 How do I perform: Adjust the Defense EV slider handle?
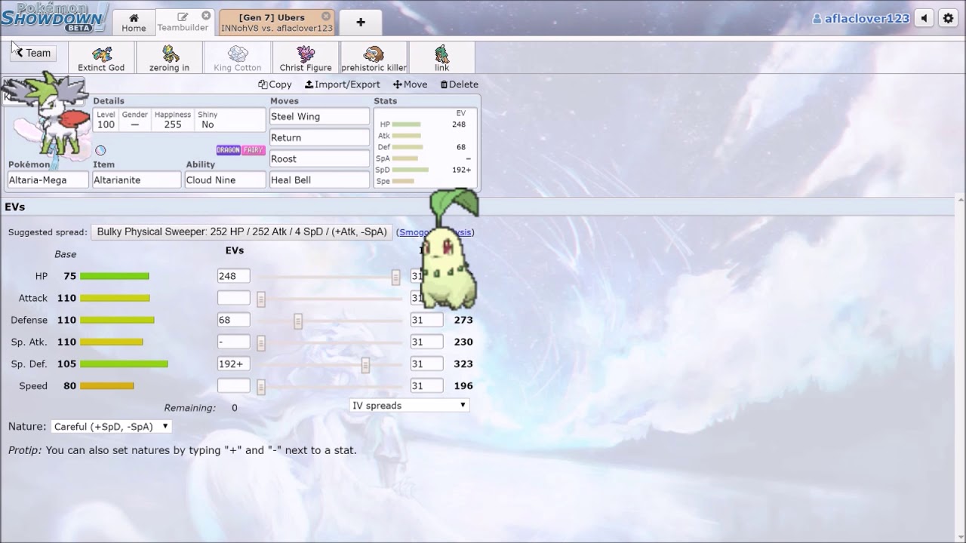[x=298, y=321]
